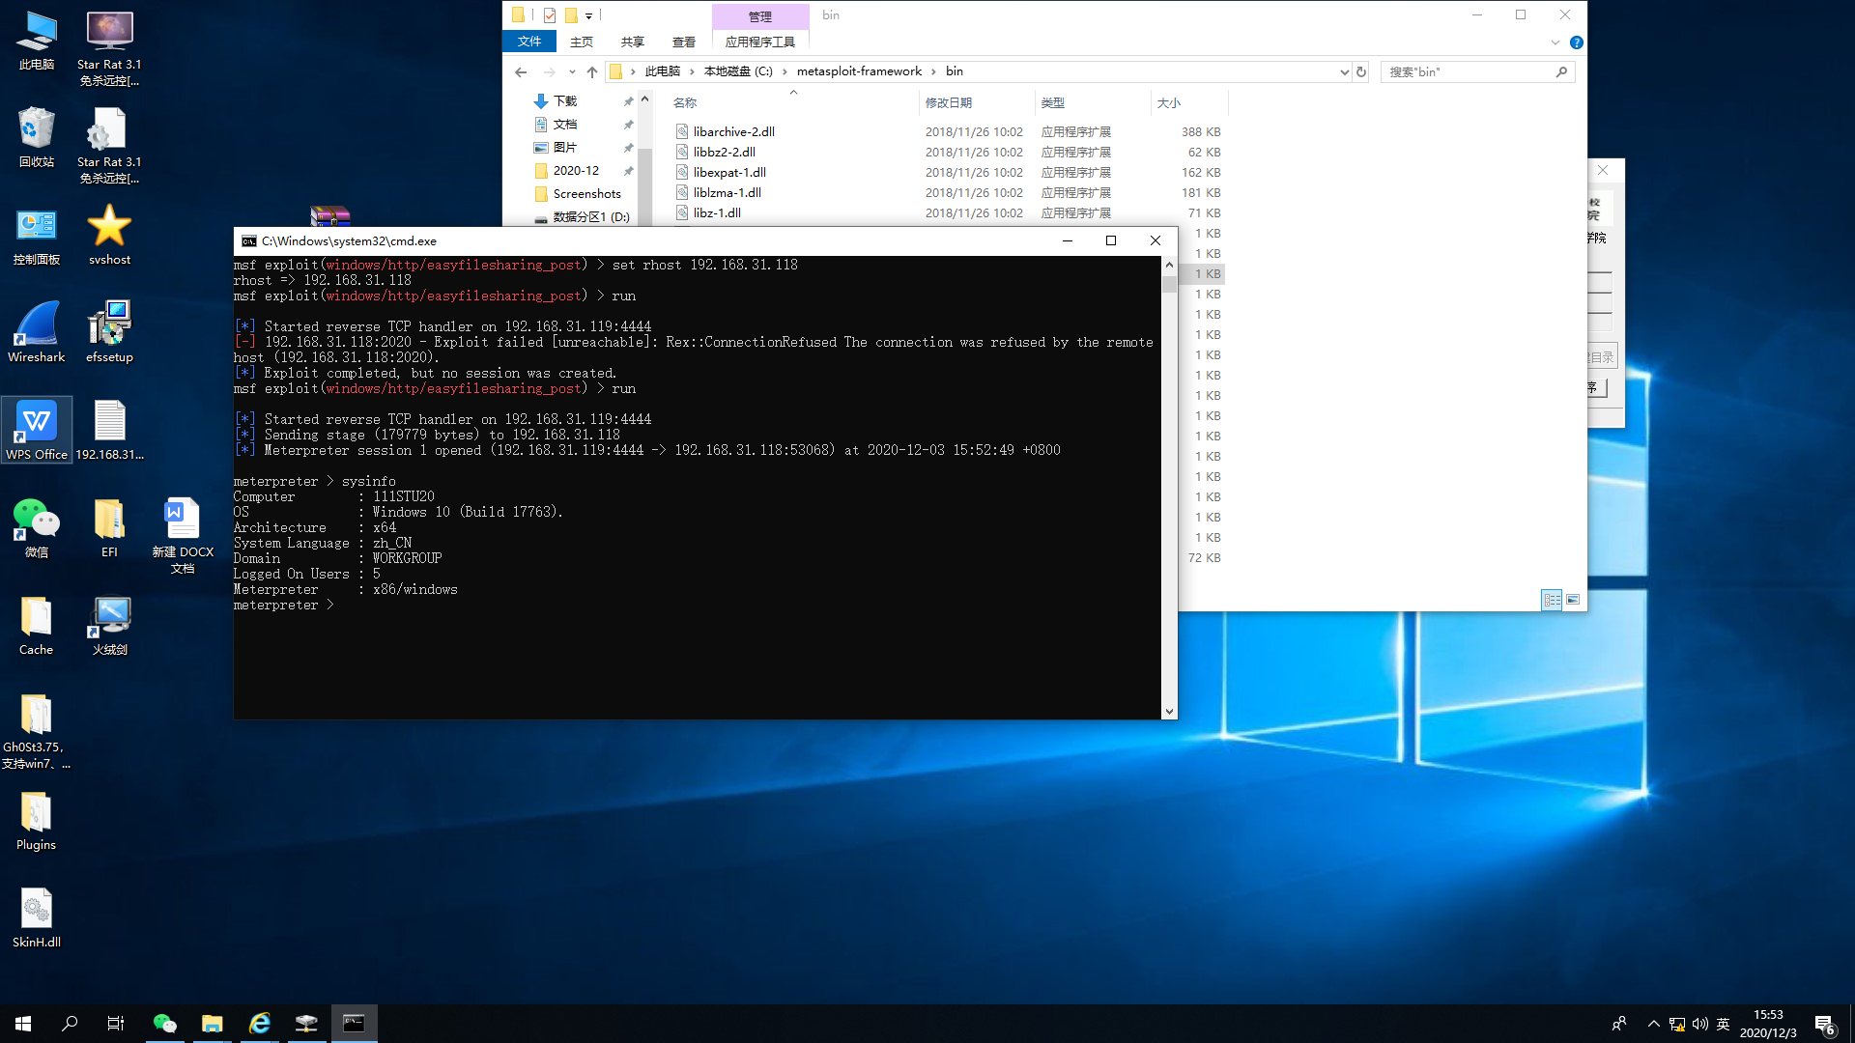Go up one folder level in Explorer

[x=592, y=71]
